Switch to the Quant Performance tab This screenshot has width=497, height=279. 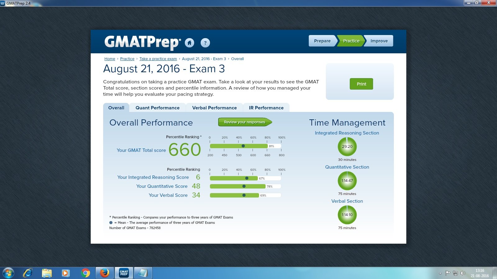point(157,108)
